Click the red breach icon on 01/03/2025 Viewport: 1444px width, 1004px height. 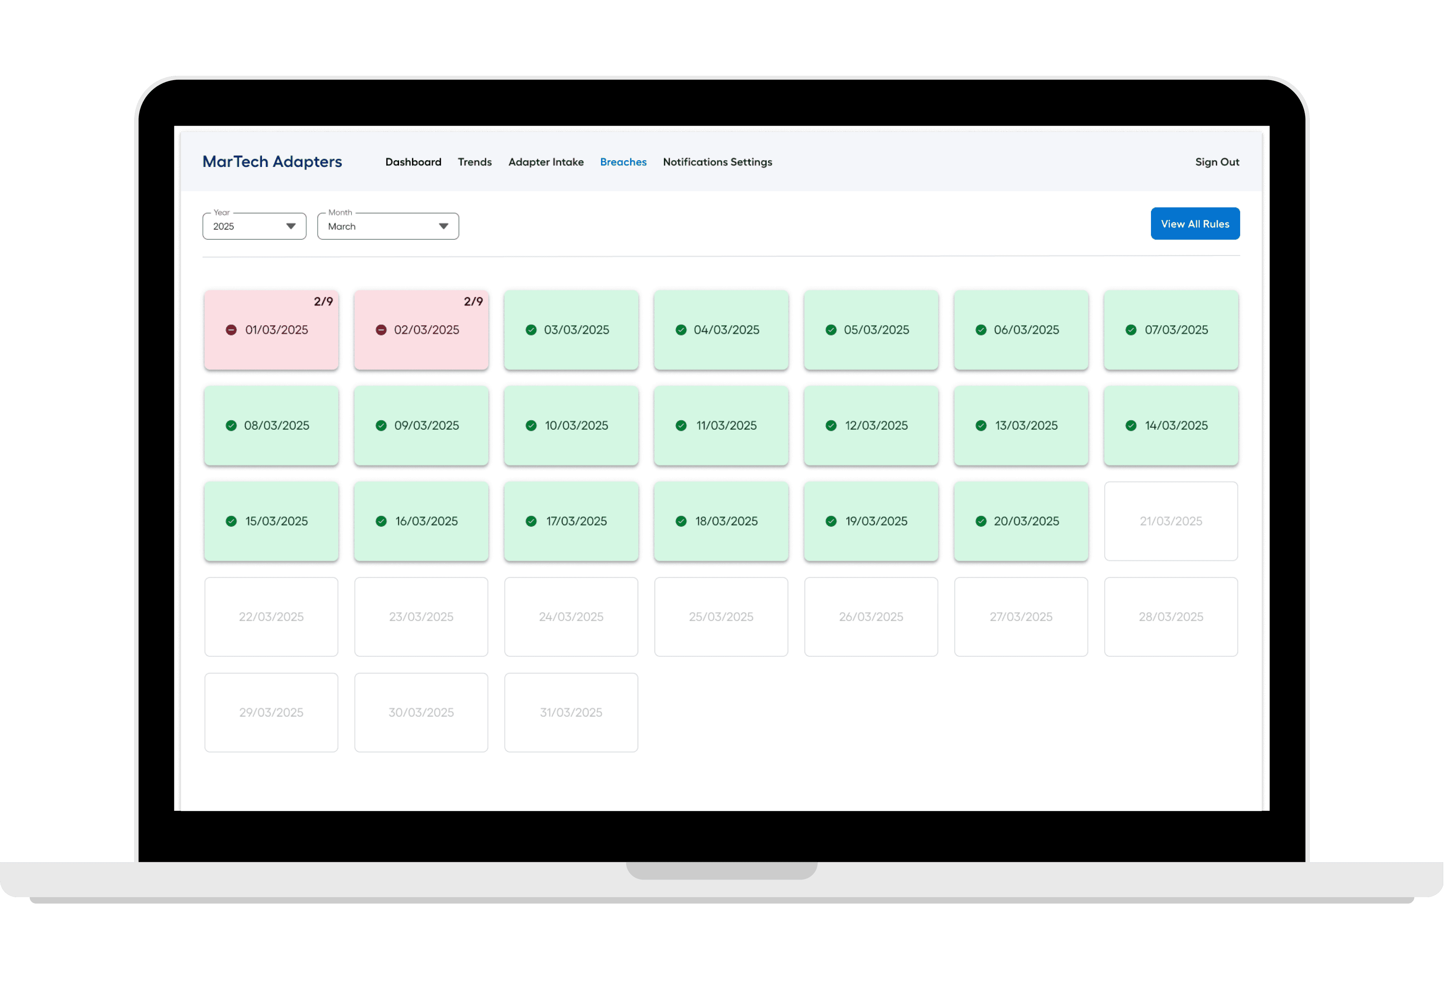[x=231, y=330]
